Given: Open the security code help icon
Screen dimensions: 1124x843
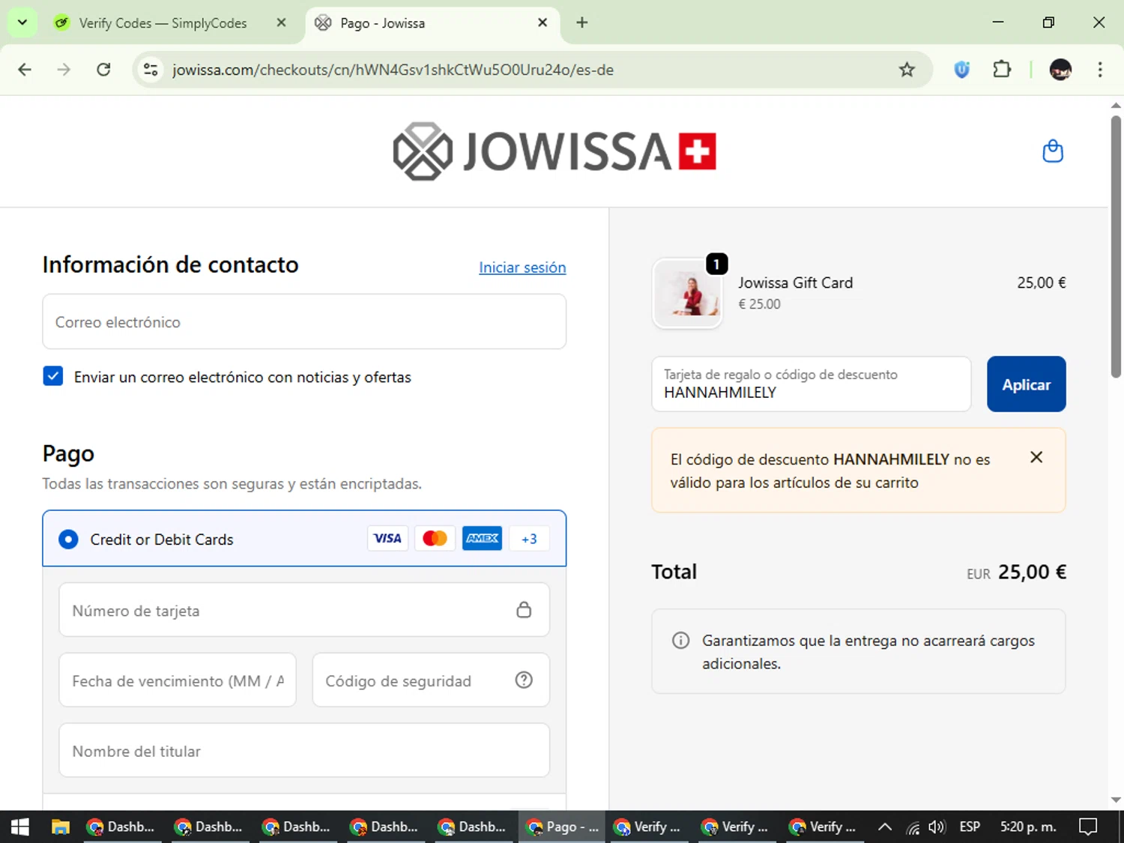Looking at the screenshot, I should pos(524,680).
